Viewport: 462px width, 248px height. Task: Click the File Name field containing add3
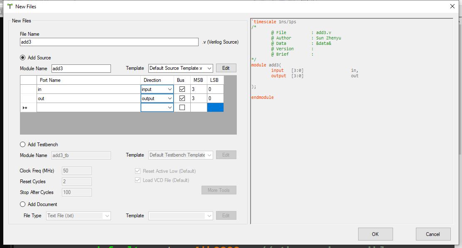coord(109,42)
